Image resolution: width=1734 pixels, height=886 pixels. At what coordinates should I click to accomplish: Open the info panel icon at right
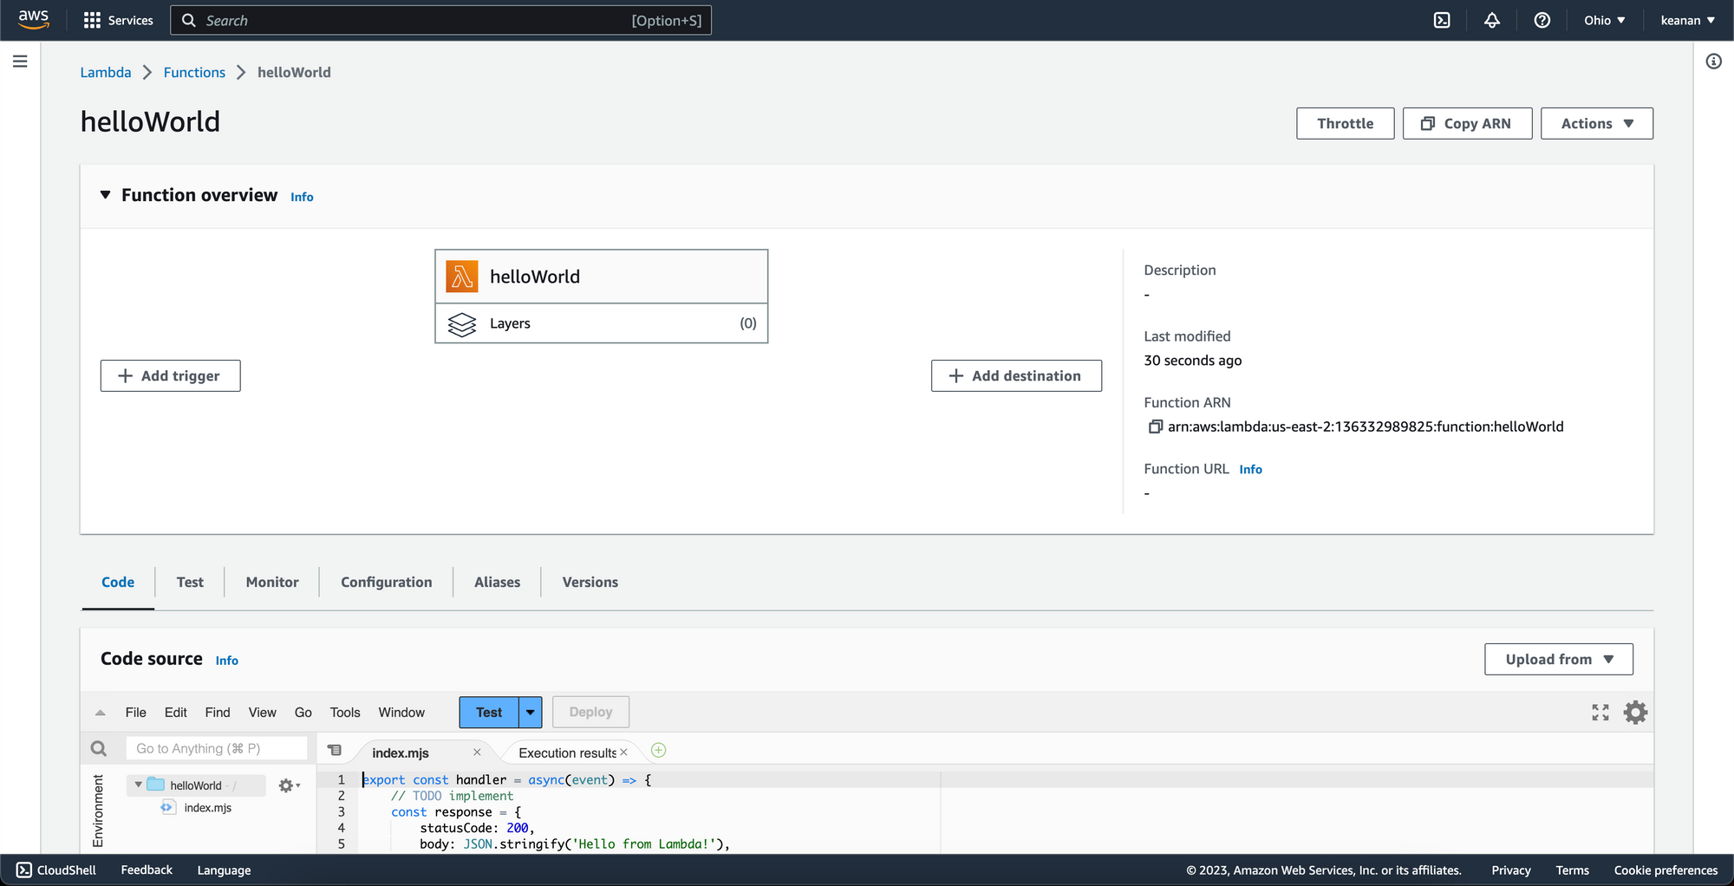tap(1714, 62)
